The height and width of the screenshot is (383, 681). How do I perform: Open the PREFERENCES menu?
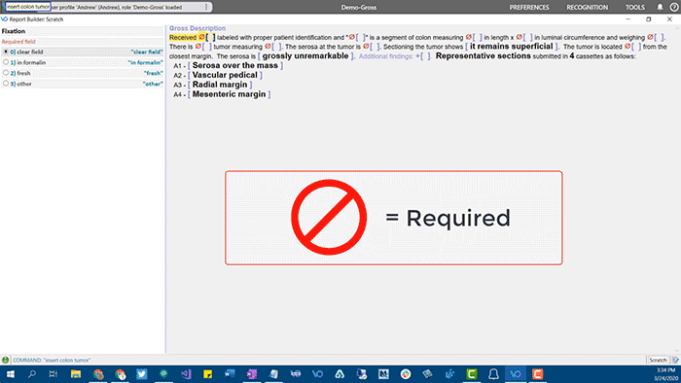529,8
